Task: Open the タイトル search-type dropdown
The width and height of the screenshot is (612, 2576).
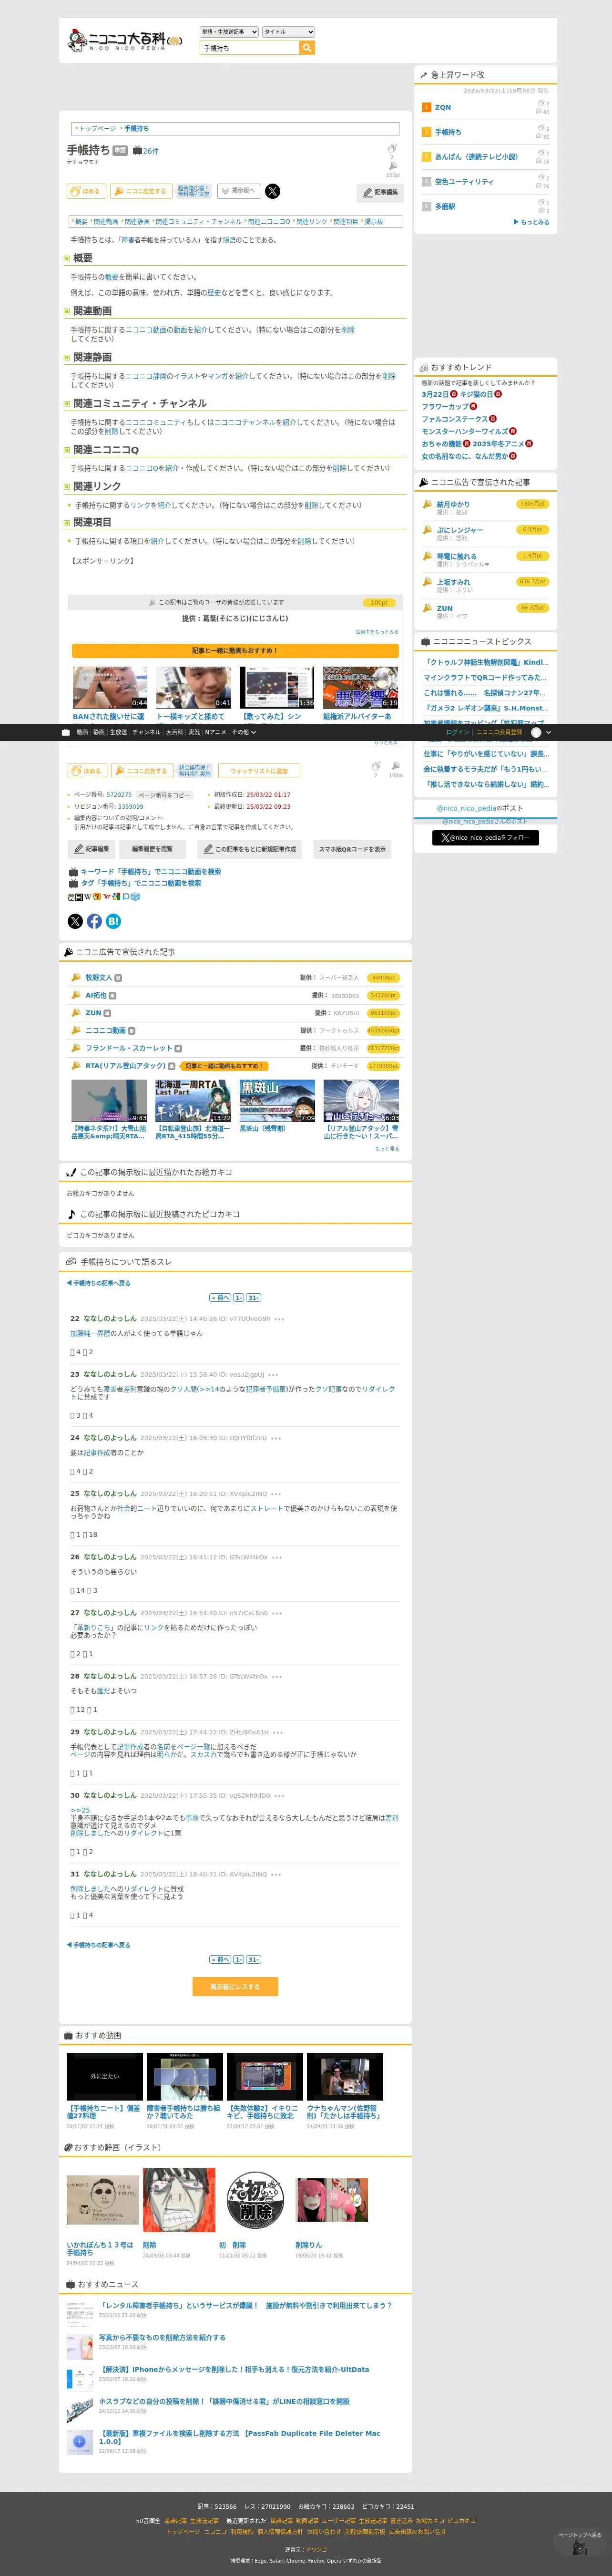Action: 288,32
